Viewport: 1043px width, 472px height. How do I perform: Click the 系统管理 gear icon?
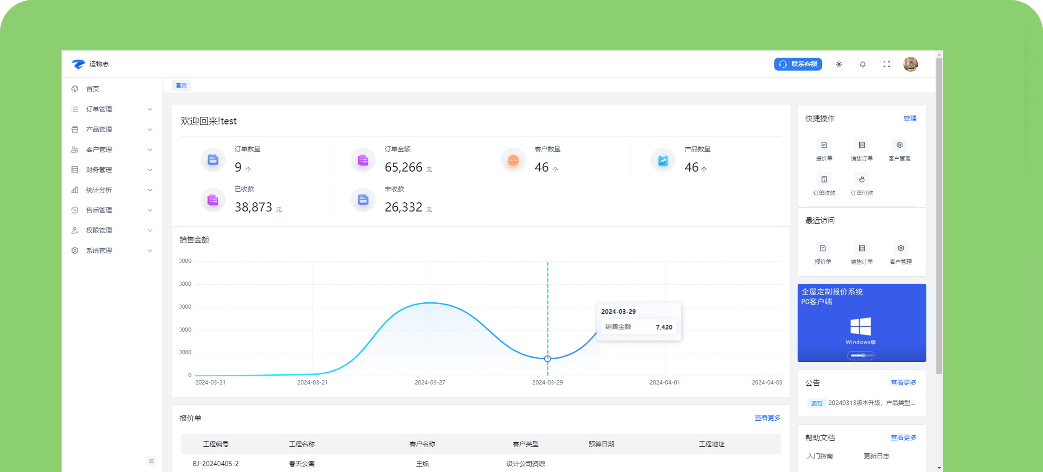click(x=75, y=250)
